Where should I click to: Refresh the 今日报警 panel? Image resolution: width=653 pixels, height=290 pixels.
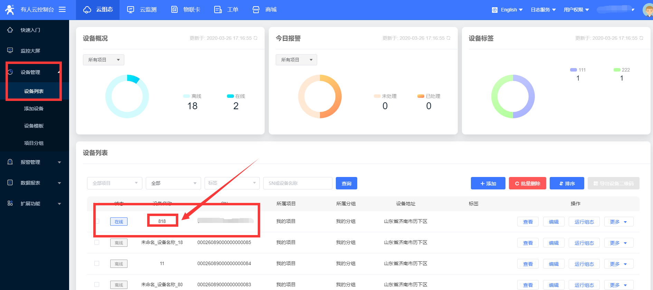tap(448, 38)
